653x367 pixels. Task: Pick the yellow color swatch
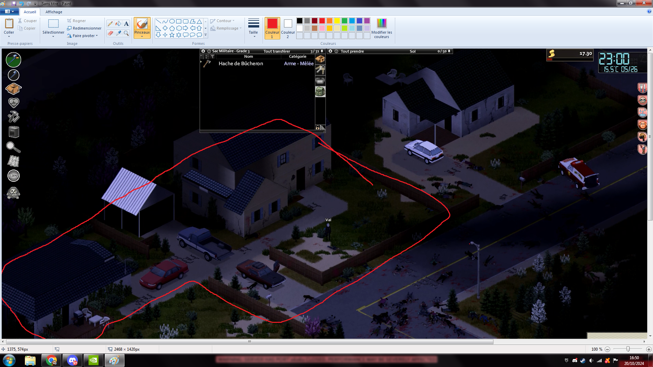pos(337,21)
